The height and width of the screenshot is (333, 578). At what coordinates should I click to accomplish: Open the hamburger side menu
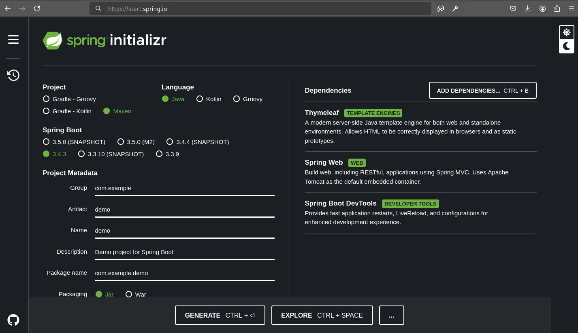[x=13, y=39]
